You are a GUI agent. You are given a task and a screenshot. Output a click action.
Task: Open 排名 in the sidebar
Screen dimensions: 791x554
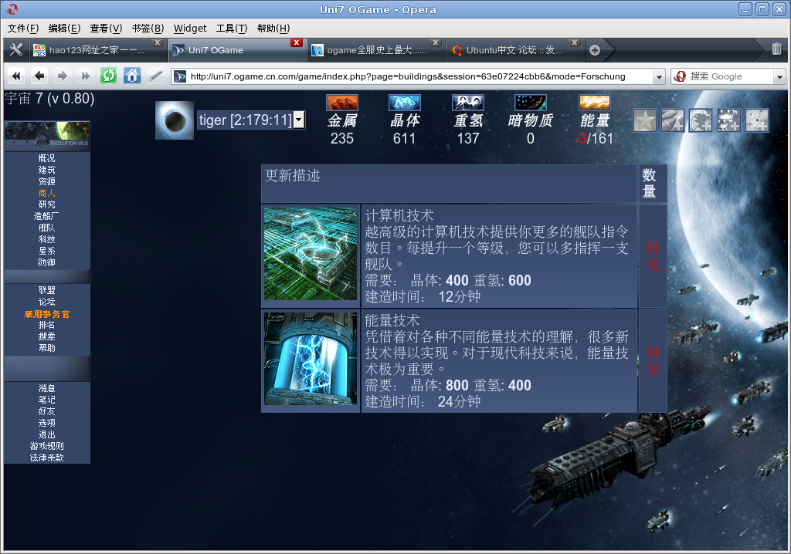click(47, 325)
